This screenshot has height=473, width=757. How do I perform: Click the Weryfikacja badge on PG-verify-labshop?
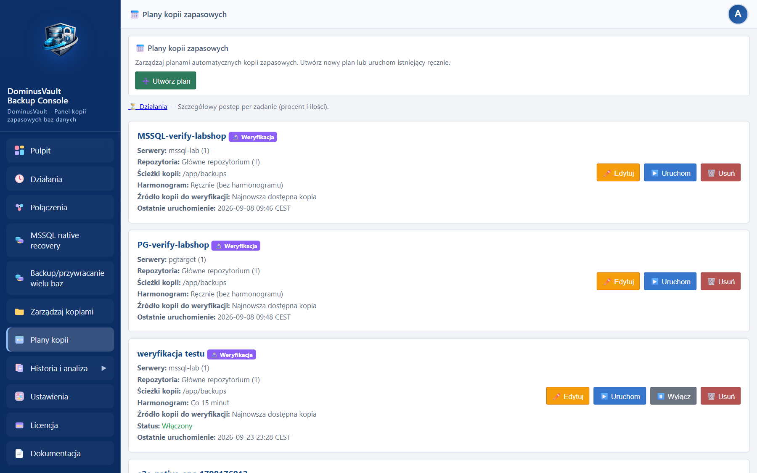click(236, 246)
